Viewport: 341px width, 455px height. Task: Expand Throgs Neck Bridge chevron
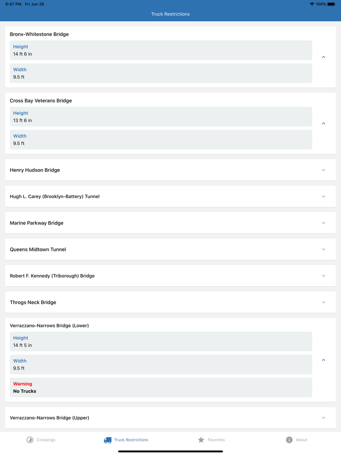[323, 303]
